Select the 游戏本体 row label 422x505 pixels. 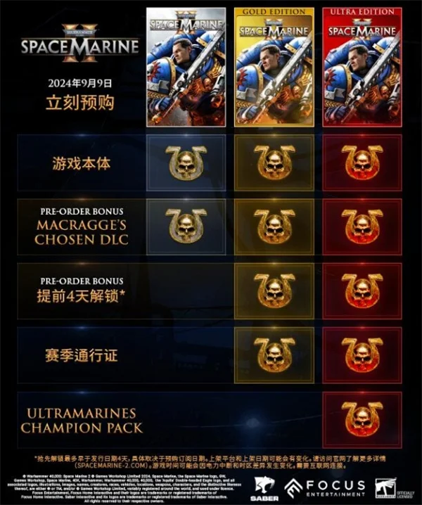coord(82,163)
